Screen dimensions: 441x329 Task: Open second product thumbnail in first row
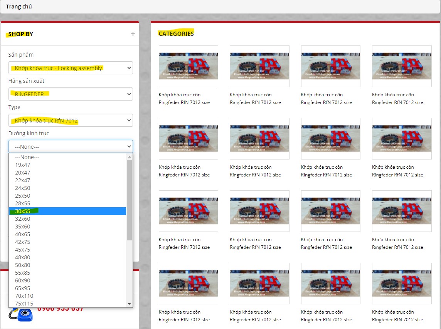click(x=259, y=66)
